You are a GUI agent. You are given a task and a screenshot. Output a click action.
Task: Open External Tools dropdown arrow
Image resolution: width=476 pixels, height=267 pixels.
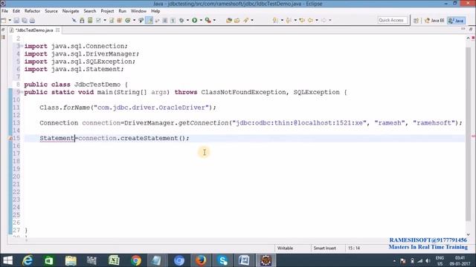point(214,20)
